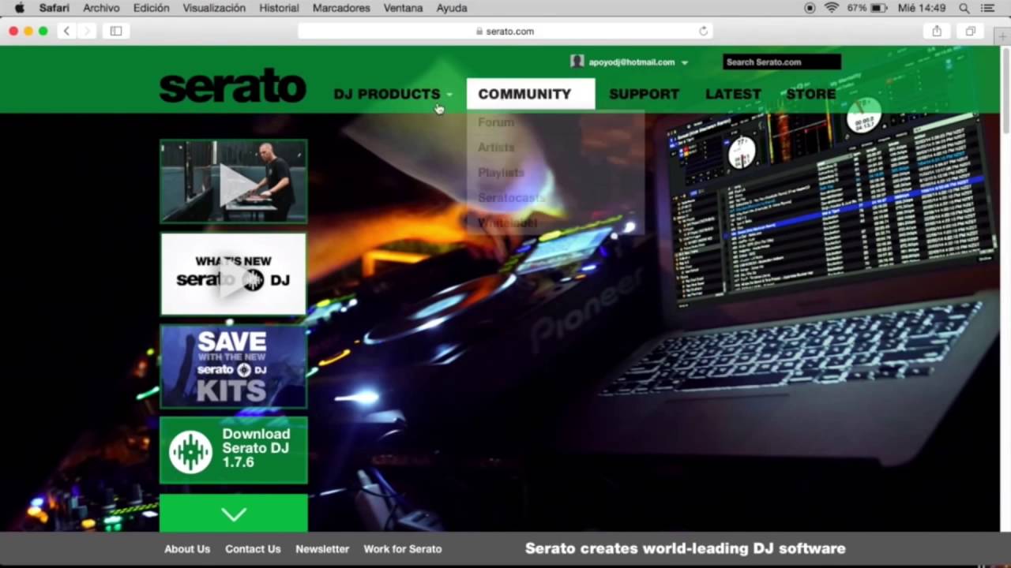1011x568 pixels.
Task: Click Download Serato DJ 1.7.6
Action: (234, 450)
